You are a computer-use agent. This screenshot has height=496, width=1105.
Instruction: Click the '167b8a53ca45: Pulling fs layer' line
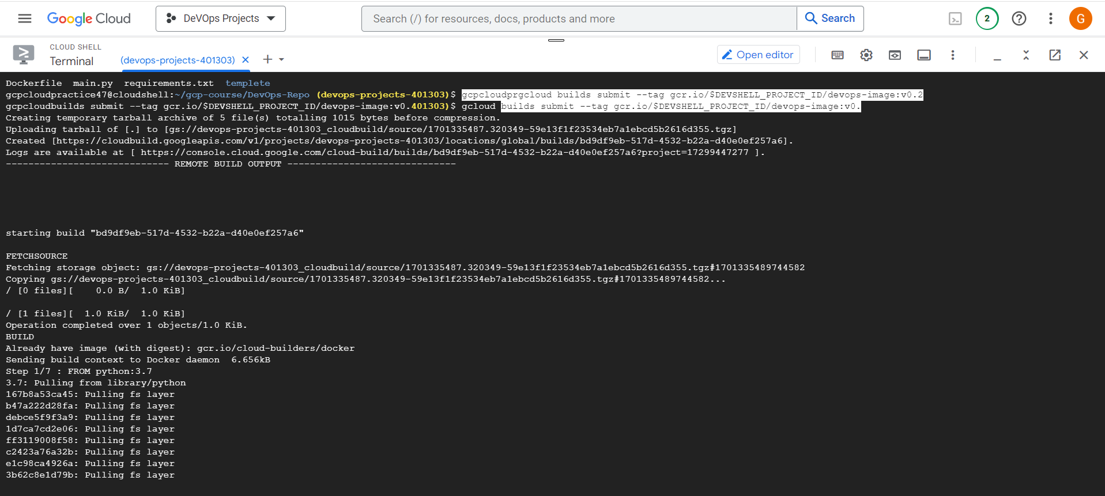[90, 394]
